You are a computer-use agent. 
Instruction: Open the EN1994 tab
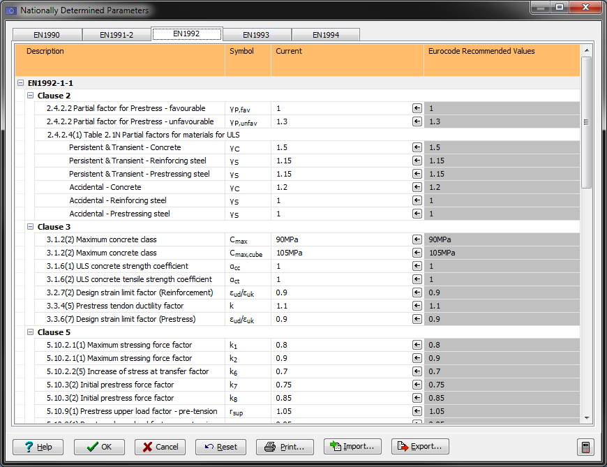[x=326, y=35]
